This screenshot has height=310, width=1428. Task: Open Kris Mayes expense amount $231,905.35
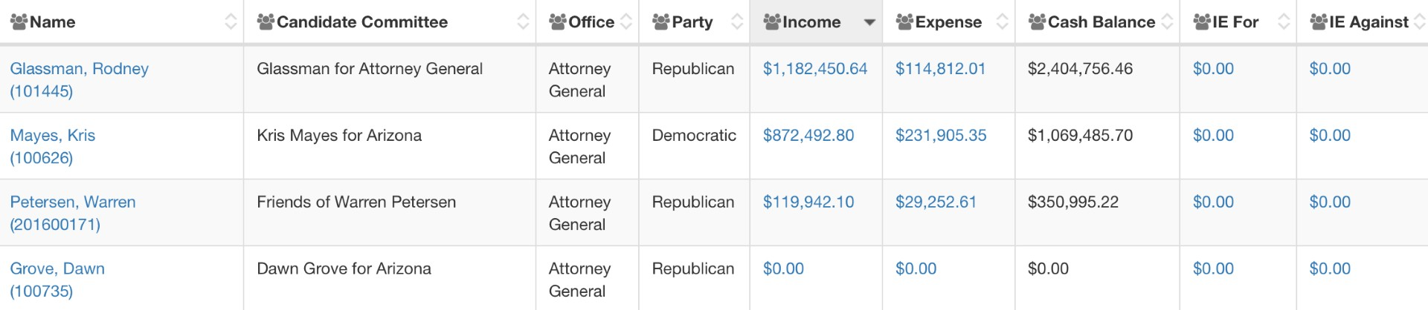pos(941,135)
